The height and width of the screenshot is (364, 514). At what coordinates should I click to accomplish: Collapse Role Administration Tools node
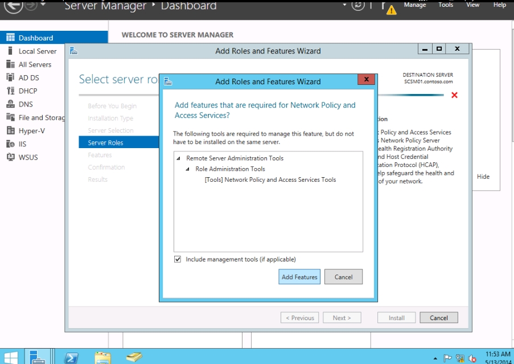click(188, 169)
